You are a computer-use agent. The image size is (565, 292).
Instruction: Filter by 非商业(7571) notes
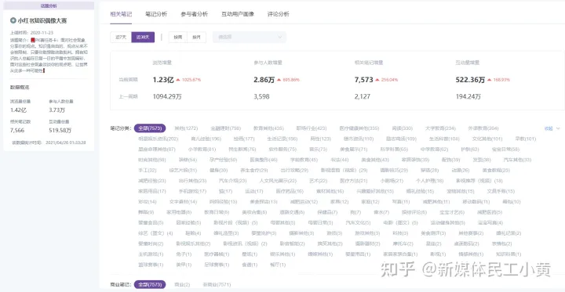pos(217,285)
